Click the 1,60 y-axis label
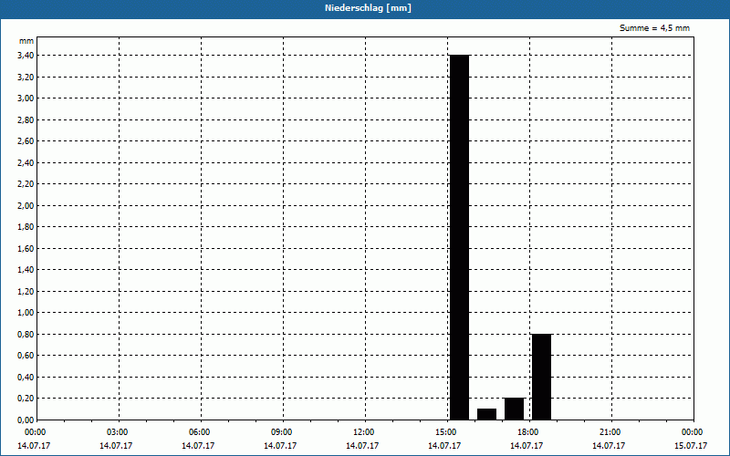The image size is (730, 456). click(x=26, y=248)
